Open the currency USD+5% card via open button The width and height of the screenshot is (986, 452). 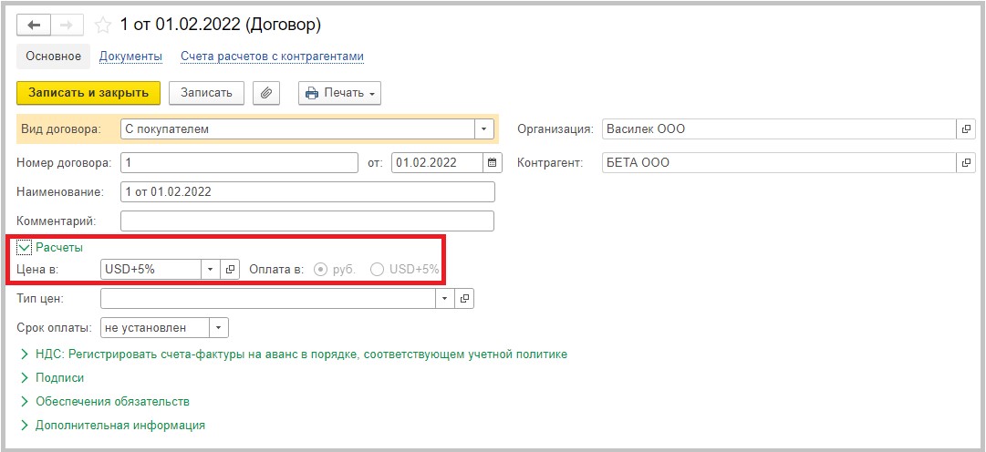point(230,270)
